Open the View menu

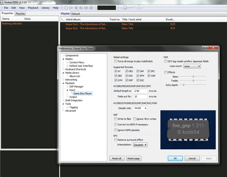pos(22,8)
